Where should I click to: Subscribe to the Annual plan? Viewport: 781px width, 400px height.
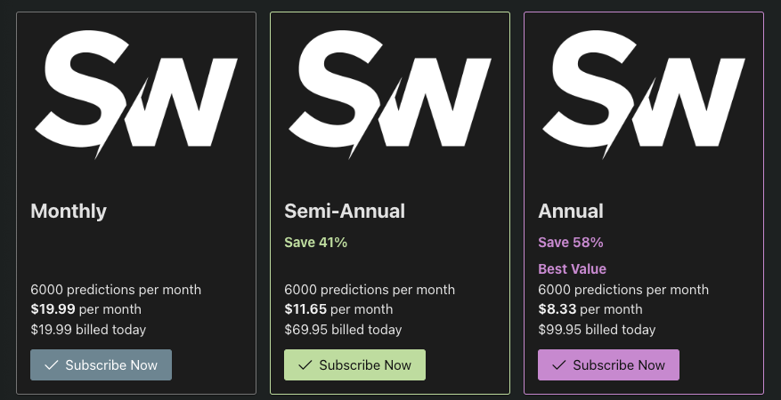point(608,364)
